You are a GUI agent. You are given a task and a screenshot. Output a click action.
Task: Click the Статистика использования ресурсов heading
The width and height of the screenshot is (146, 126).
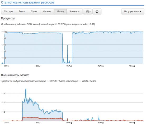[x=28, y=2]
